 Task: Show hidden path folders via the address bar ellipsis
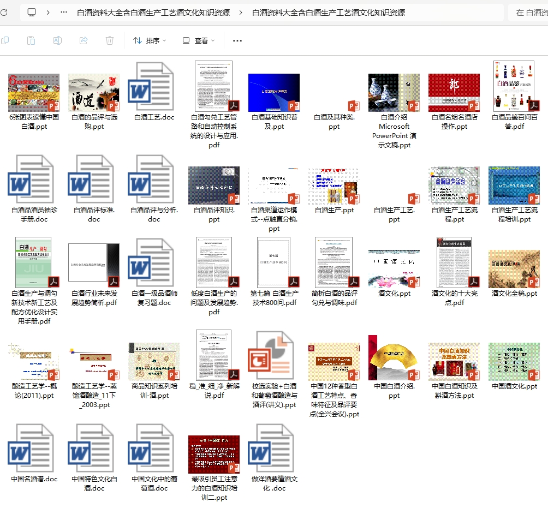tap(64, 12)
